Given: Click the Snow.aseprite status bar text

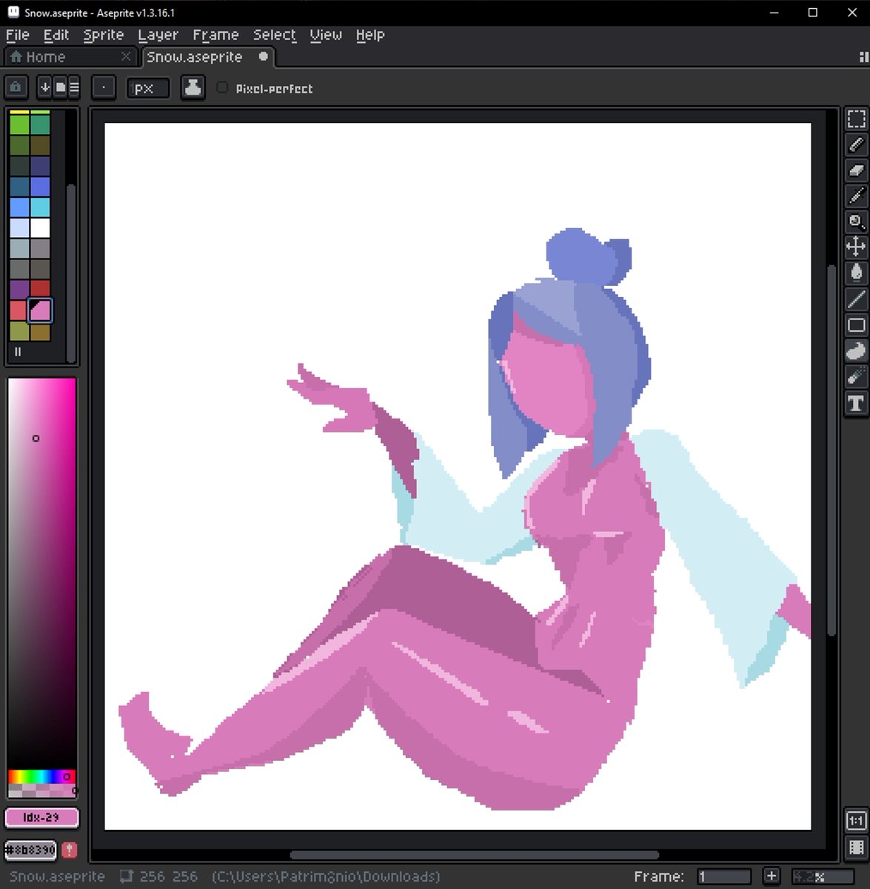Looking at the screenshot, I should tap(57, 876).
